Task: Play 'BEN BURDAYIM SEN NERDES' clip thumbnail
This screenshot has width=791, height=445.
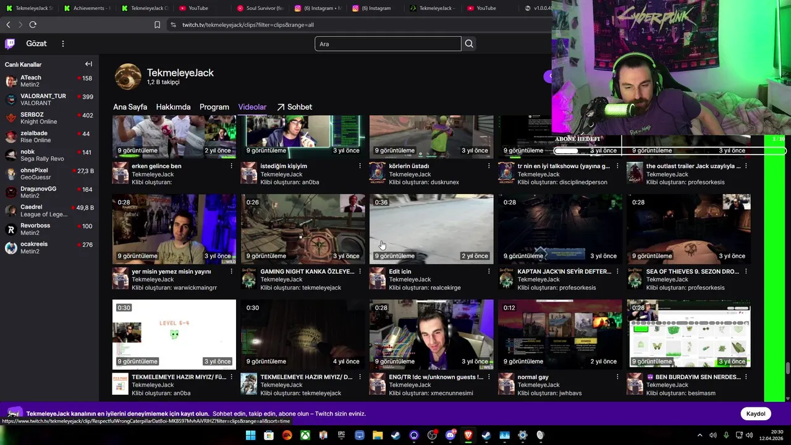Action: pos(688,334)
